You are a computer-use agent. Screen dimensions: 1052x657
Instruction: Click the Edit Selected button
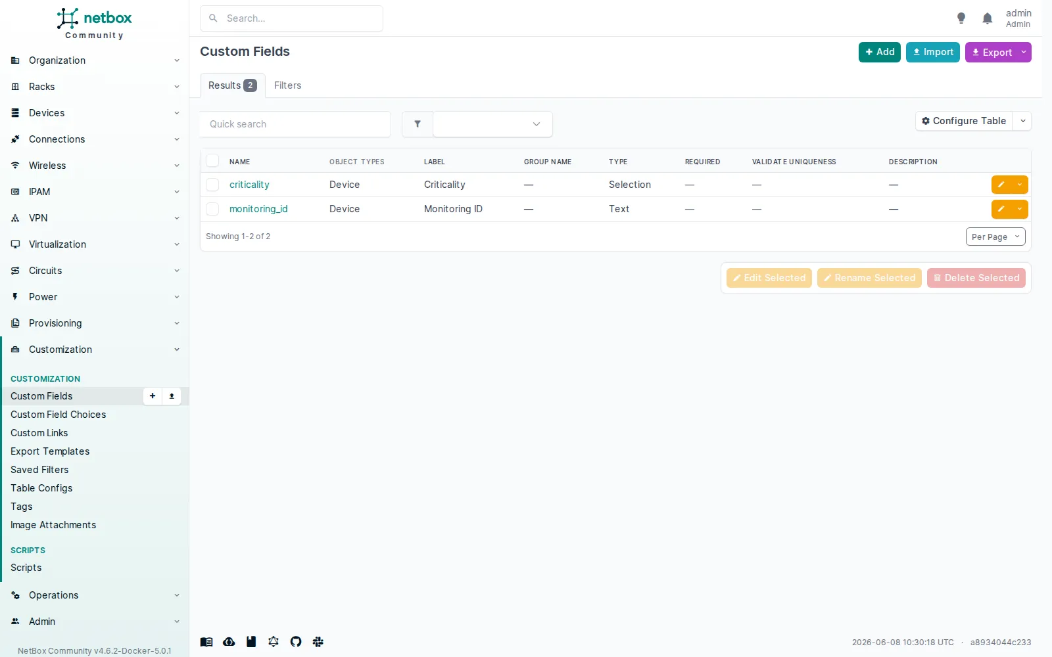tap(769, 278)
